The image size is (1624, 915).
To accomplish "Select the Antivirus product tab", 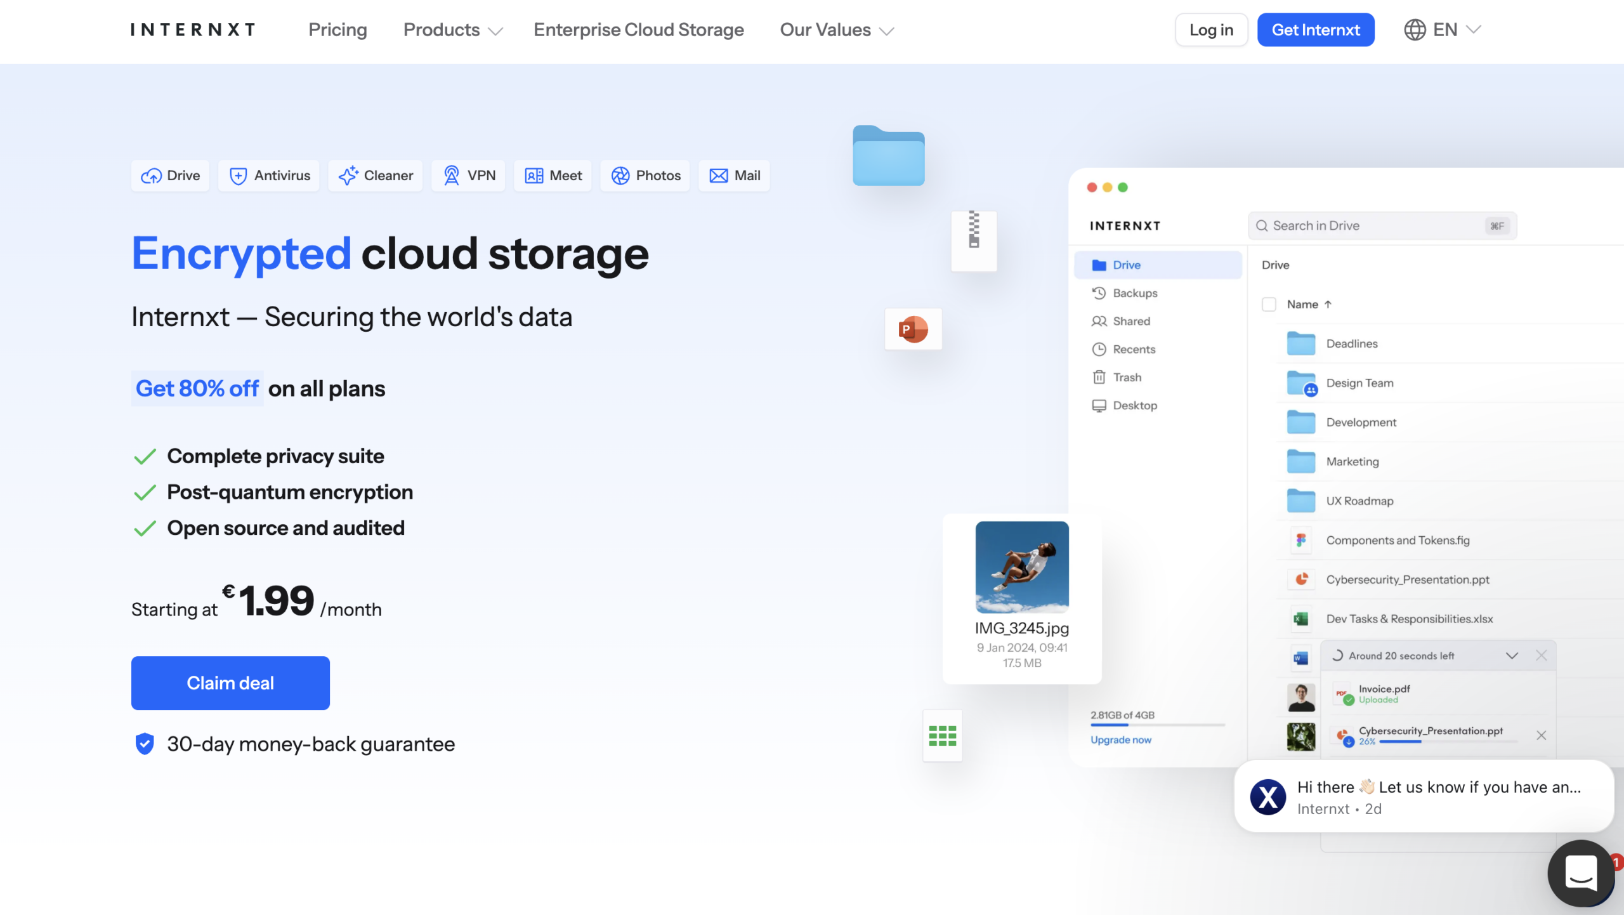I will click(269, 176).
